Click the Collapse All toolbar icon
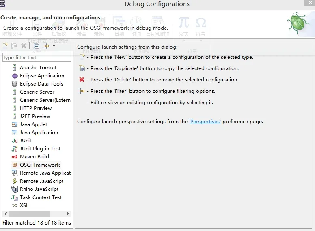This screenshot has width=315, height=231. tap(37, 46)
